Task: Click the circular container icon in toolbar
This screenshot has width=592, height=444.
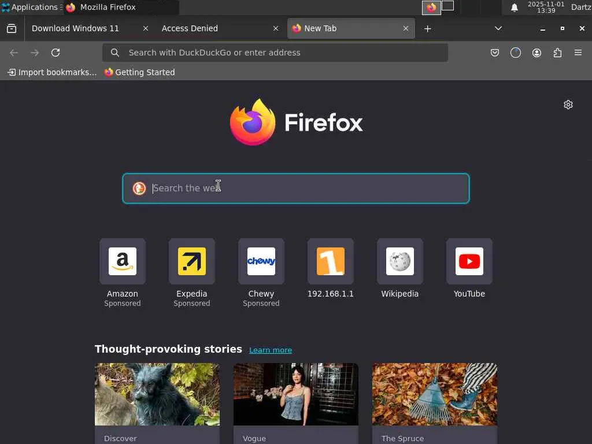Action: (515, 53)
